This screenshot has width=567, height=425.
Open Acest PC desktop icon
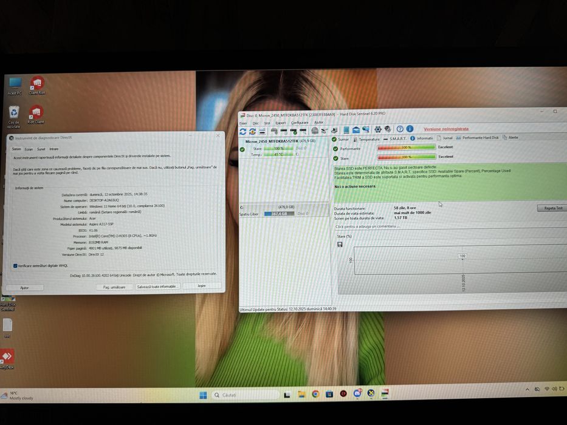tap(15, 86)
